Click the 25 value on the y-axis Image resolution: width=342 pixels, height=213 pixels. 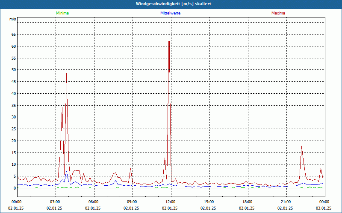tap(14, 129)
